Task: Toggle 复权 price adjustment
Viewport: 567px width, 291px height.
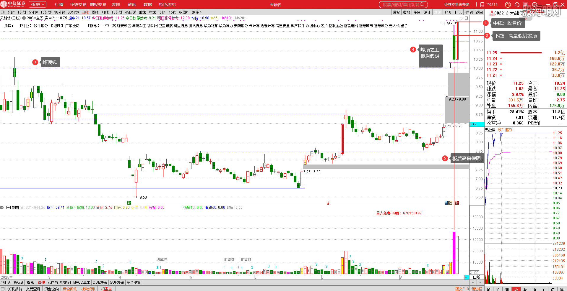Action: coord(396,12)
